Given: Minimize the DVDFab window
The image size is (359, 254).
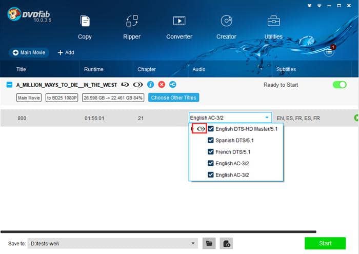Looking at the screenshot, I should (329, 6).
